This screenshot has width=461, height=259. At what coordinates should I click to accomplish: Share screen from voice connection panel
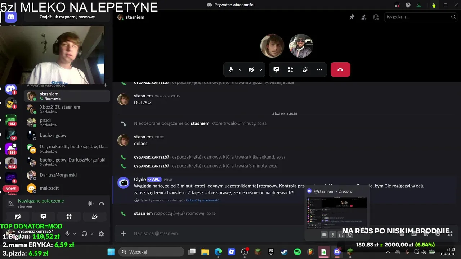pos(43,217)
